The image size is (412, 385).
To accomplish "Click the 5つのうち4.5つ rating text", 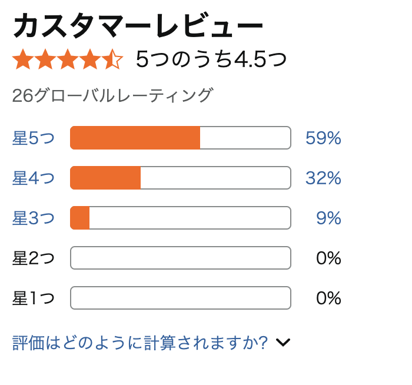I will (211, 59).
